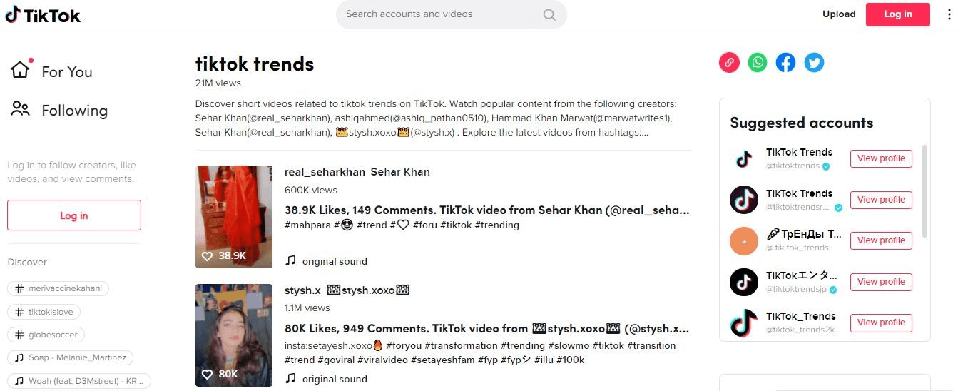Image resolution: width=958 pixels, height=391 pixels.
Task: Type in the search accounts and videos field
Action: (435, 14)
